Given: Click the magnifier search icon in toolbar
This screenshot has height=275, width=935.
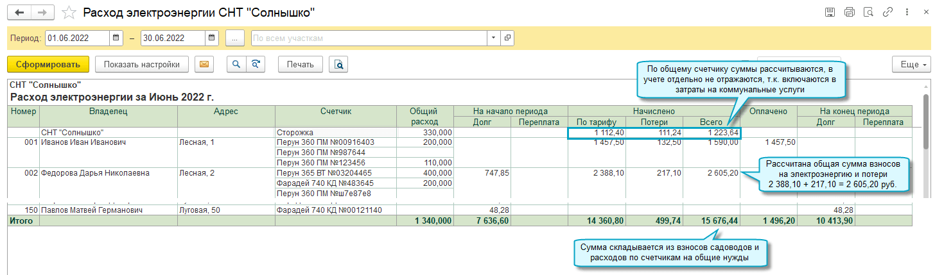Looking at the screenshot, I should 237,64.
